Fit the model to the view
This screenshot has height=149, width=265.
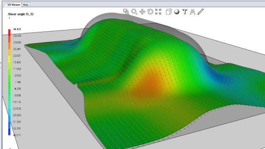(158, 12)
